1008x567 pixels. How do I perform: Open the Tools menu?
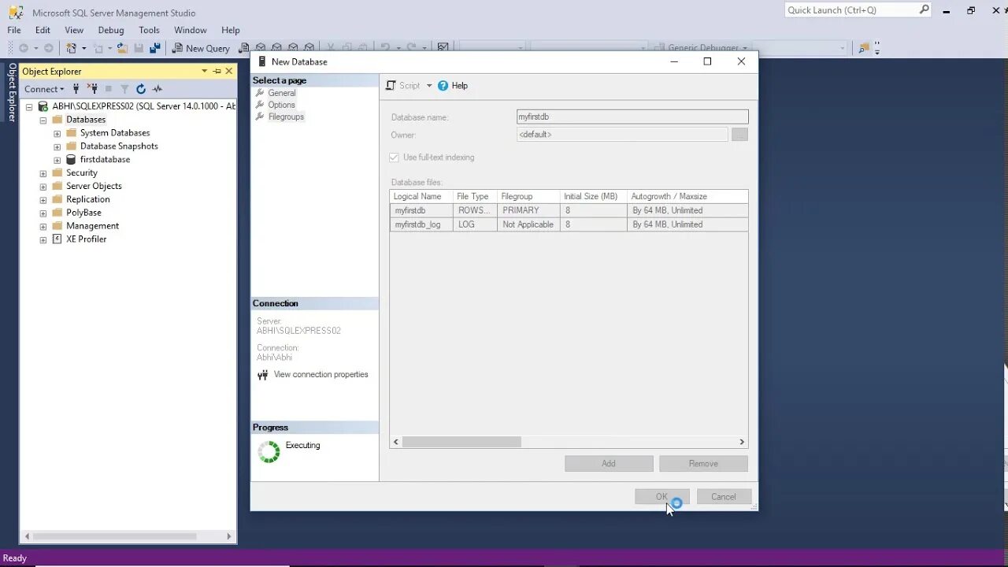pos(149,30)
